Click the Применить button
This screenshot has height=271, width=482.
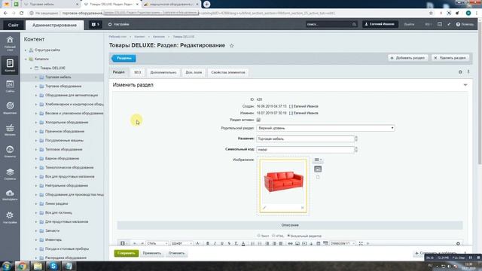pos(152,253)
